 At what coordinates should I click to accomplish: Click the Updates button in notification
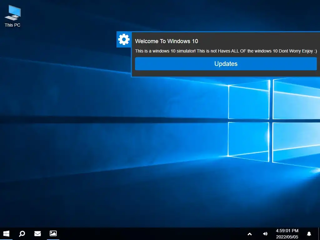226,64
